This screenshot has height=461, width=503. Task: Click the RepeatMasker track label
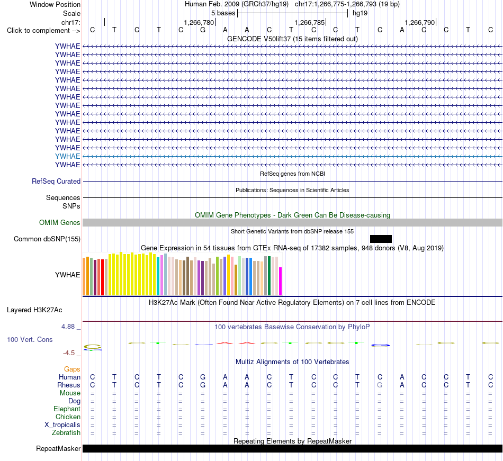(58, 448)
